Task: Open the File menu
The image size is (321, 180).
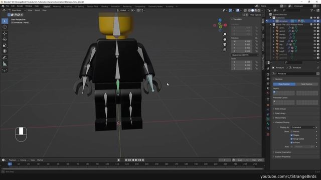Action: point(8,6)
